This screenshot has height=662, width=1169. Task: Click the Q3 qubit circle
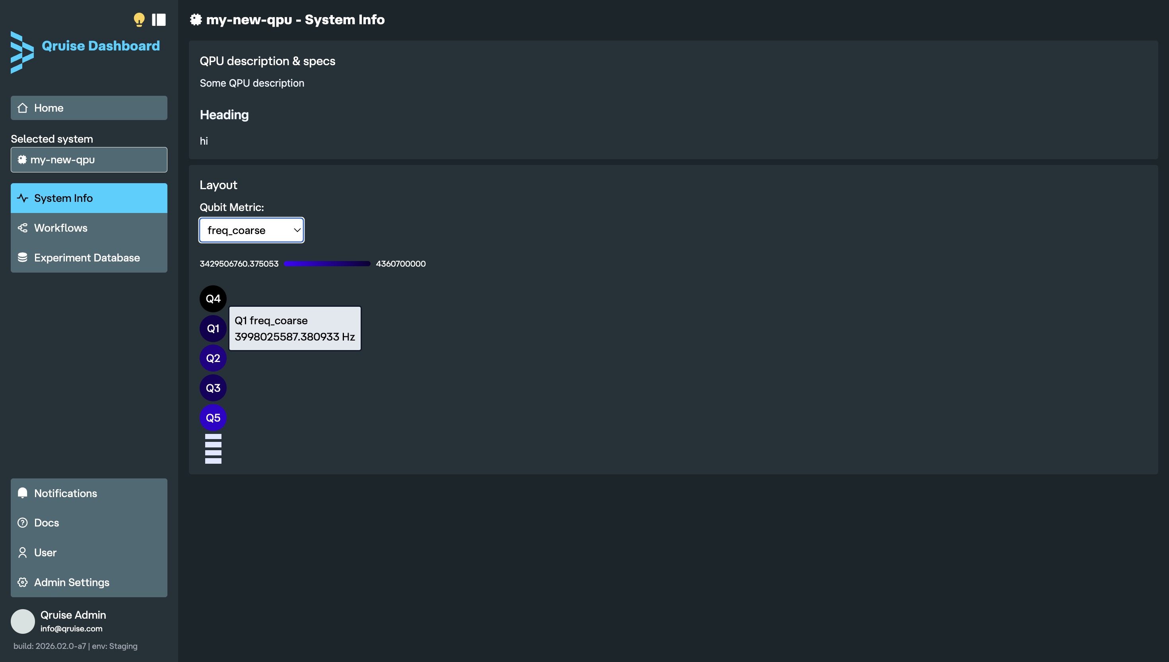(x=213, y=388)
